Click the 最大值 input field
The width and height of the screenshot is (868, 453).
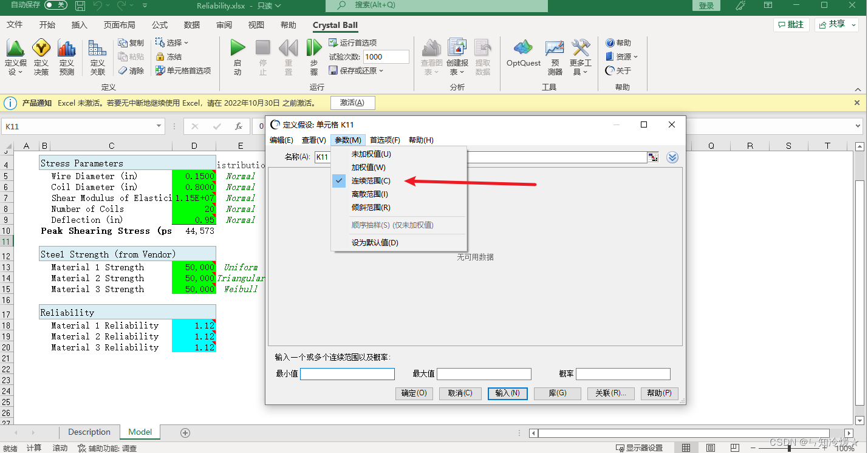point(484,374)
